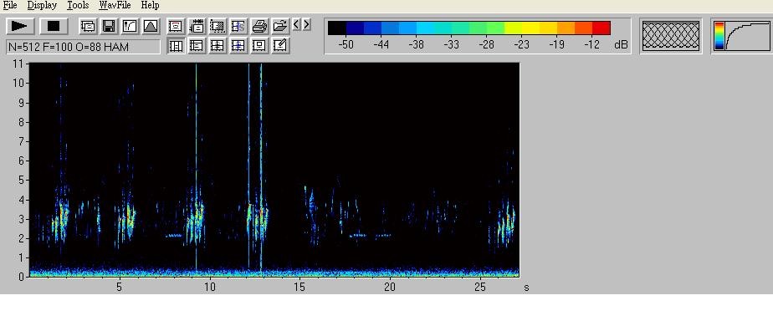The image size is (773, 321).
Task: Click the left arrow to go to previous section
Action: pos(296,23)
